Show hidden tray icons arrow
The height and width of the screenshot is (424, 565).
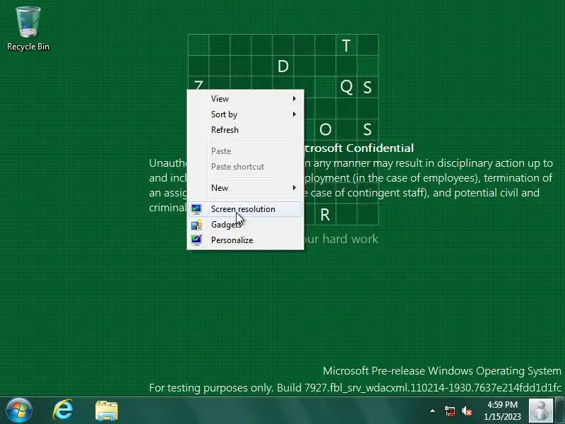432,411
